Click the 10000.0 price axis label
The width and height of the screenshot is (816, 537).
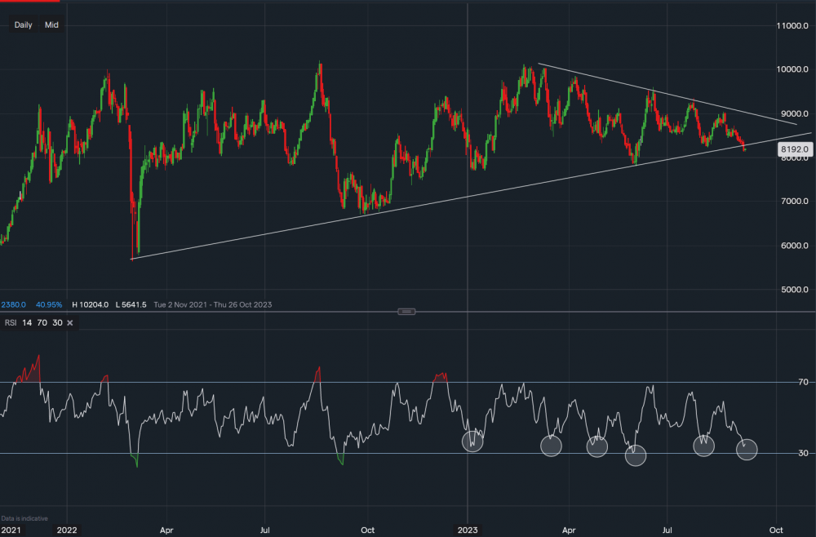(793, 69)
